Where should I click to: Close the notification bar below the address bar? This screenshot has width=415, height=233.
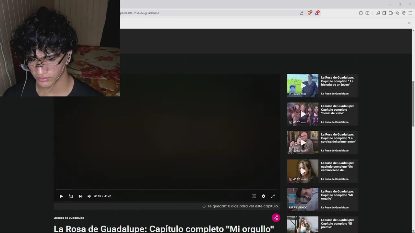(409, 23)
